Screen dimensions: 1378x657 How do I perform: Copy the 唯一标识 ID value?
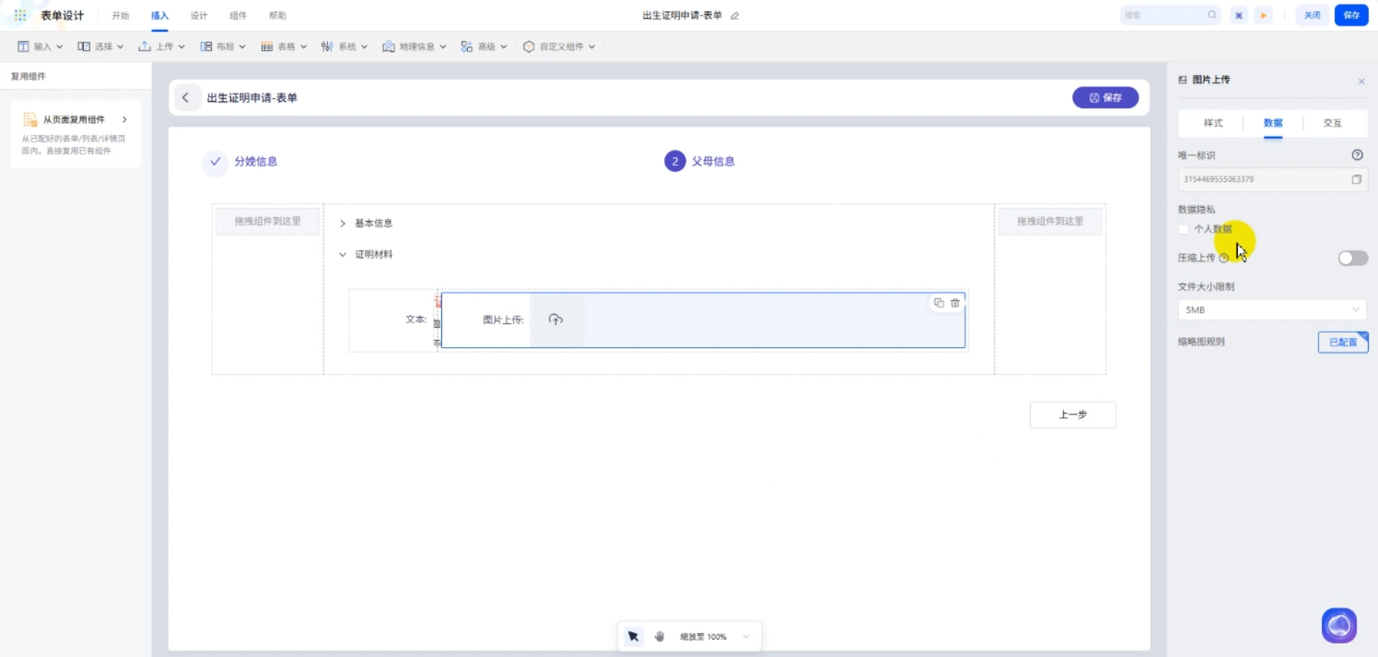tap(1356, 179)
